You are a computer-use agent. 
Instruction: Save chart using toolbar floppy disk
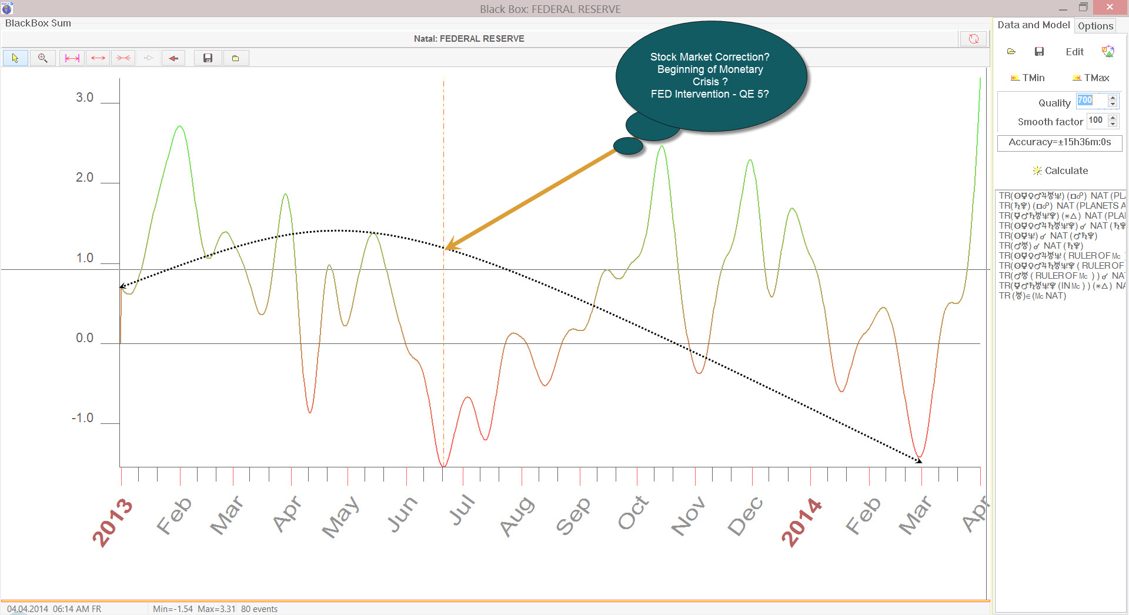pyautogui.click(x=208, y=58)
